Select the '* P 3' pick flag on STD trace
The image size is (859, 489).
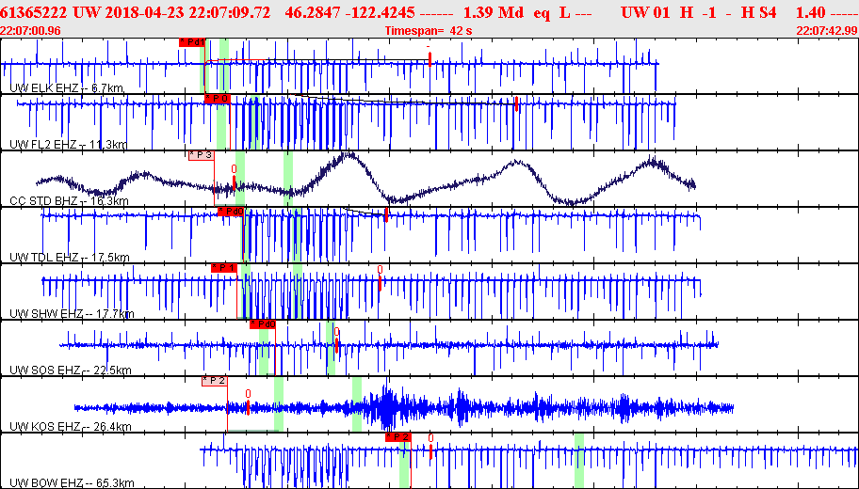(x=201, y=155)
